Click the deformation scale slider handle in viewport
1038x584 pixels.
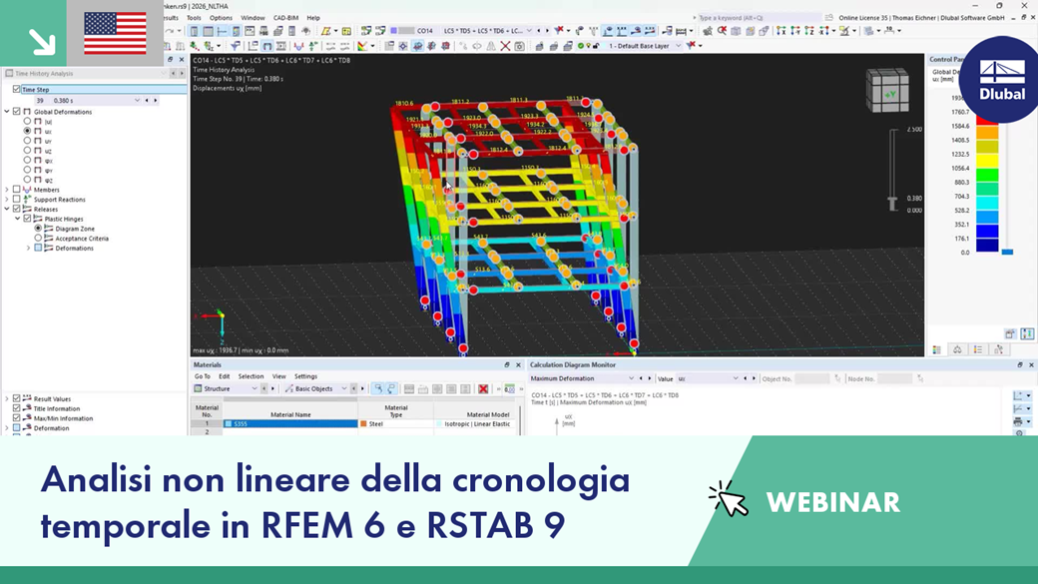(x=893, y=203)
